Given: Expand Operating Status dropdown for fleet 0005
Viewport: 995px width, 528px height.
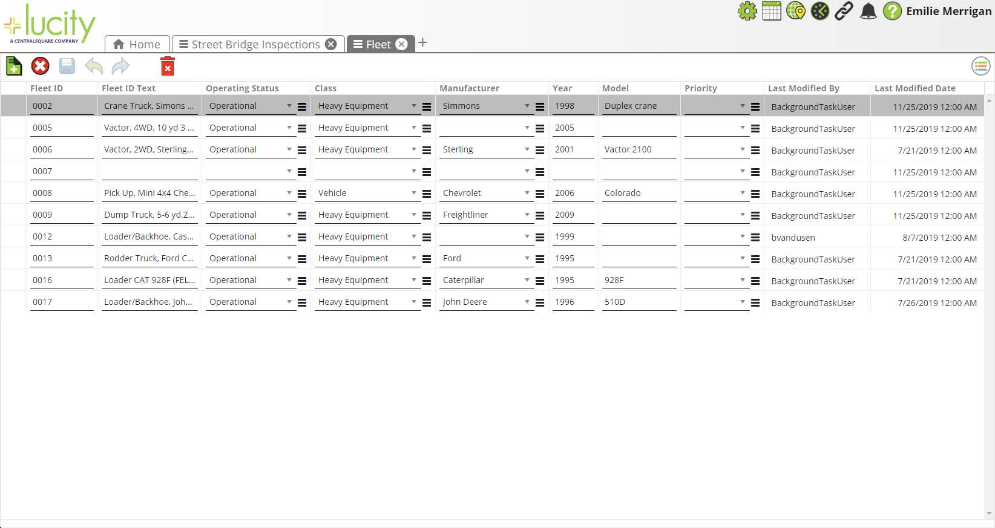Looking at the screenshot, I should click(x=289, y=128).
